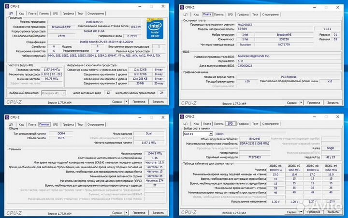Image resolution: width=348 pixels, height=218 pixels.
Task: Close the SPD window with the X
Action: [x=337, y=117]
